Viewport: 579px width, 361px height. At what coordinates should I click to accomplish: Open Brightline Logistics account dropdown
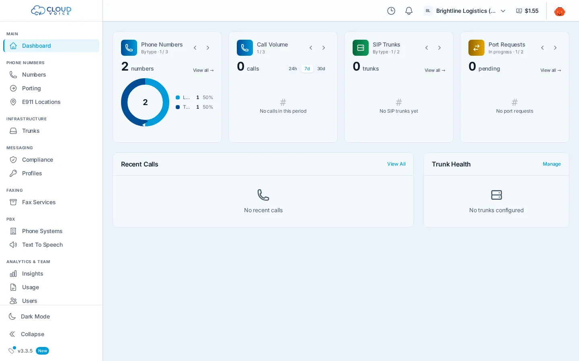click(465, 11)
